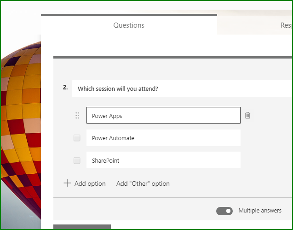Click Add "Other" option
The width and height of the screenshot is (293, 230).
coord(143,183)
